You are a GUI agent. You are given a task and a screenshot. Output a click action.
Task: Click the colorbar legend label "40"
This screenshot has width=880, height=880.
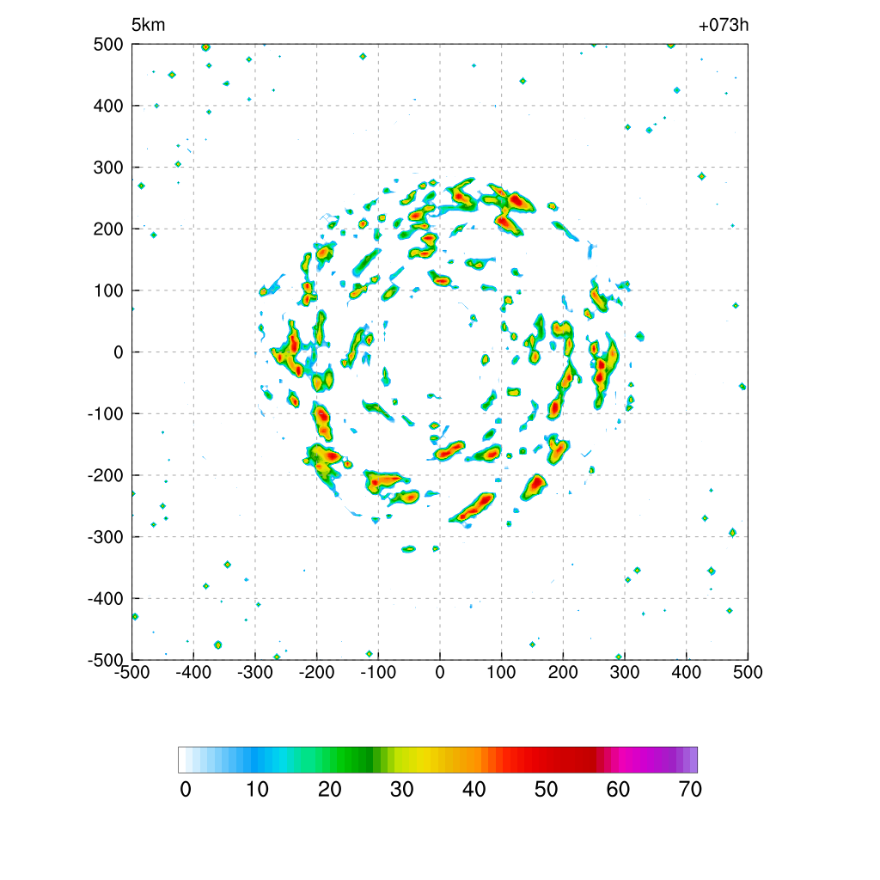[474, 790]
